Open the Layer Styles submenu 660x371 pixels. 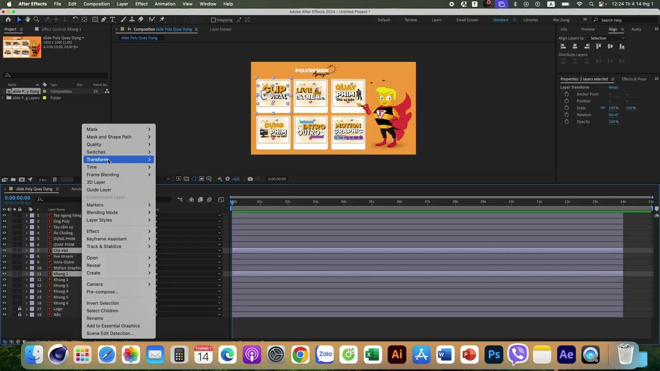[119, 220]
